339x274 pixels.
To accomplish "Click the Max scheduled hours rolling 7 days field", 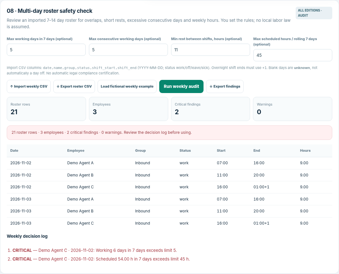I will pyautogui.click(x=293, y=55).
